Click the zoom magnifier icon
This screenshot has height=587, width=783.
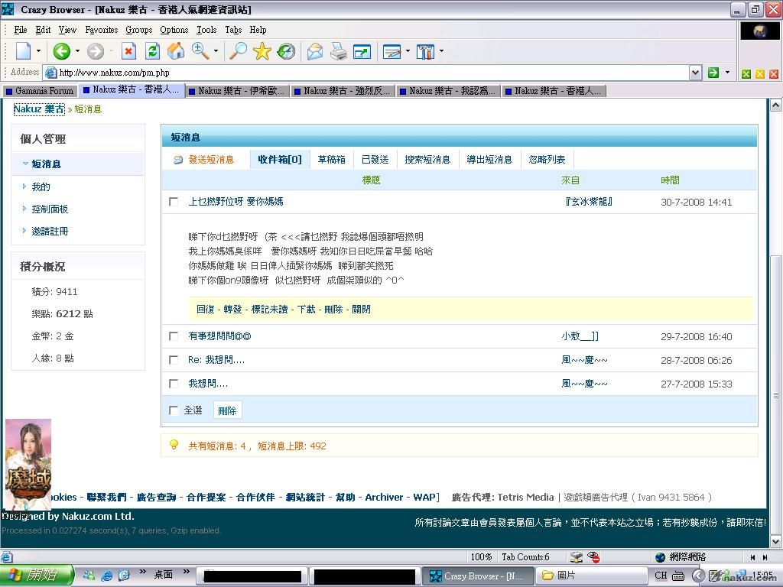click(200, 51)
